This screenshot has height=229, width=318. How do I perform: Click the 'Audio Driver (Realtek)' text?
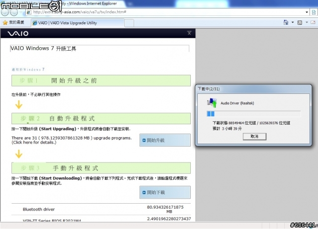(238, 103)
